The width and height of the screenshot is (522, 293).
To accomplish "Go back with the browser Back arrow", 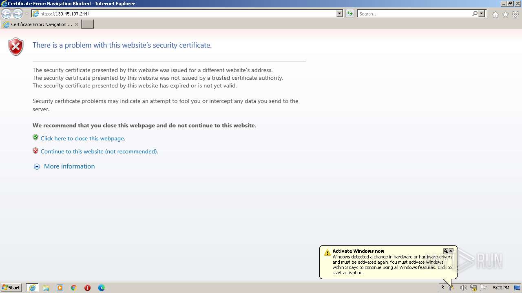I will 6,14.
